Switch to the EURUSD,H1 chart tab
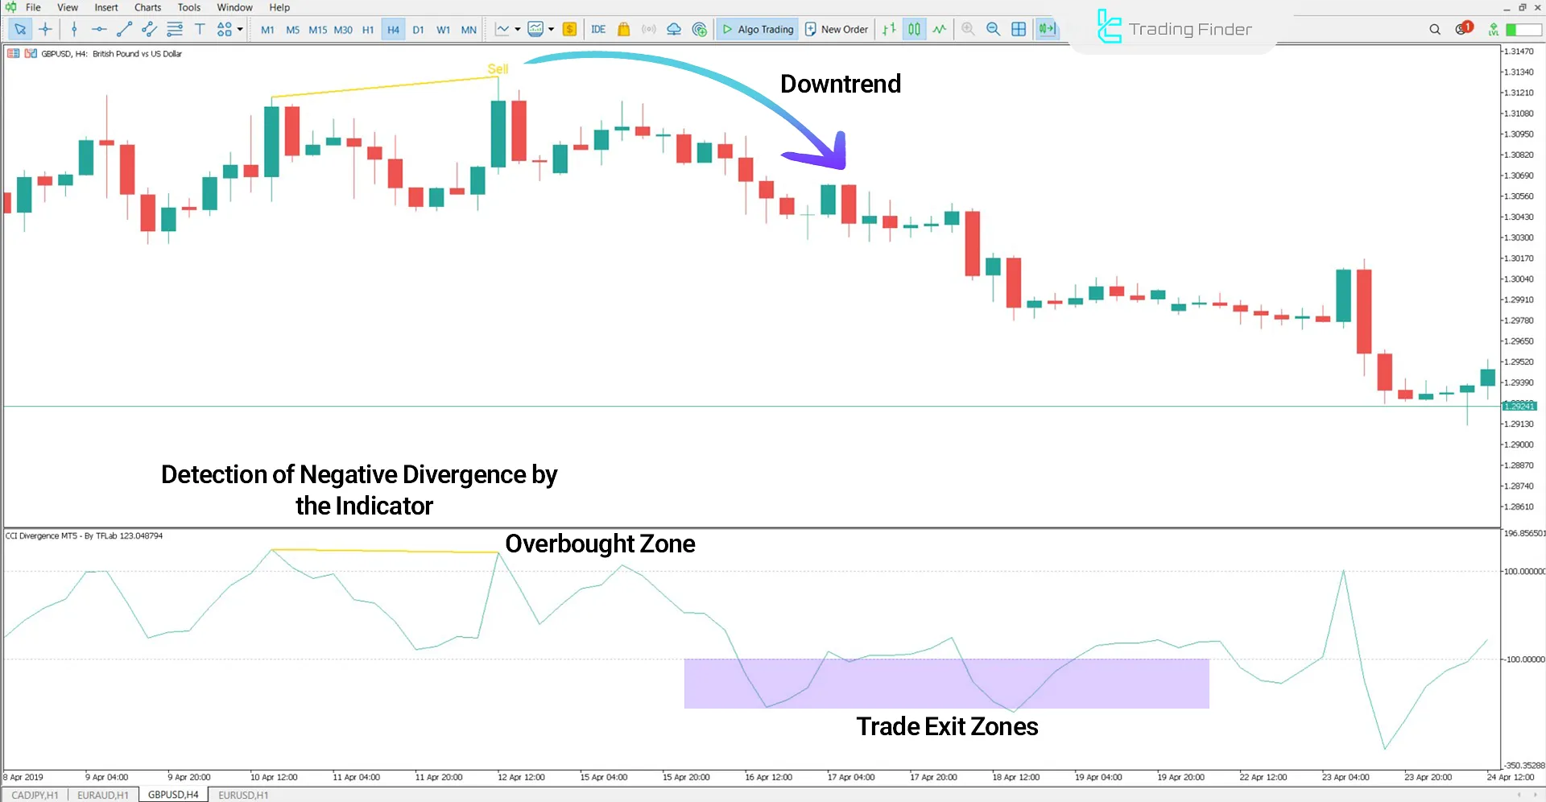The height and width of the screenshot is (802, 1546). (x=242, y=795)
